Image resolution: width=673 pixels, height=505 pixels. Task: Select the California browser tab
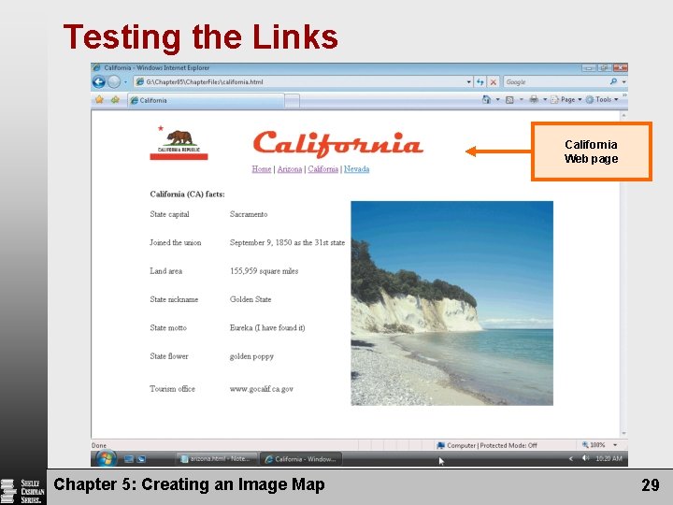point(206,100)
